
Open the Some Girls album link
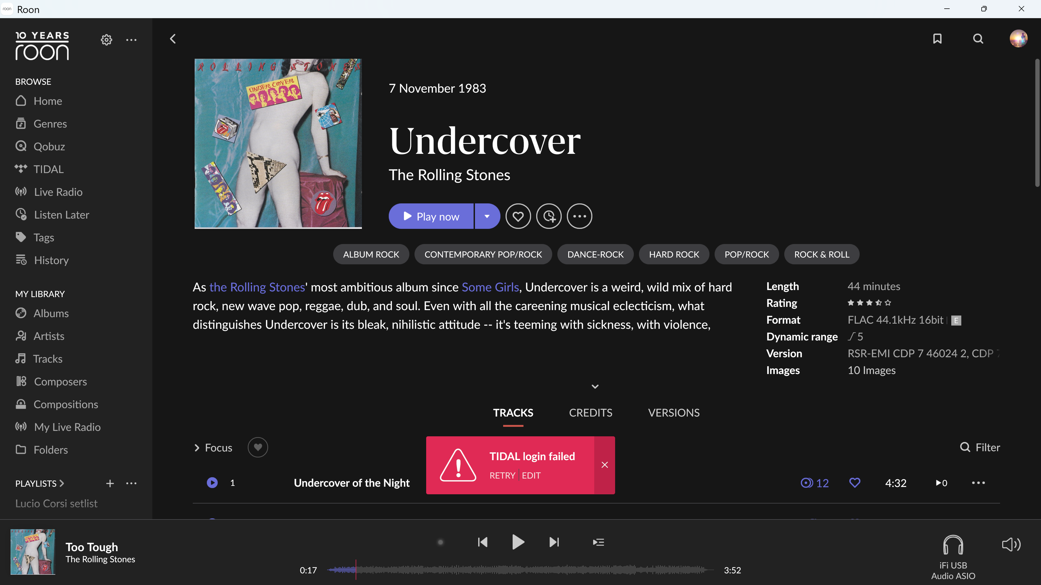point(490,287)
